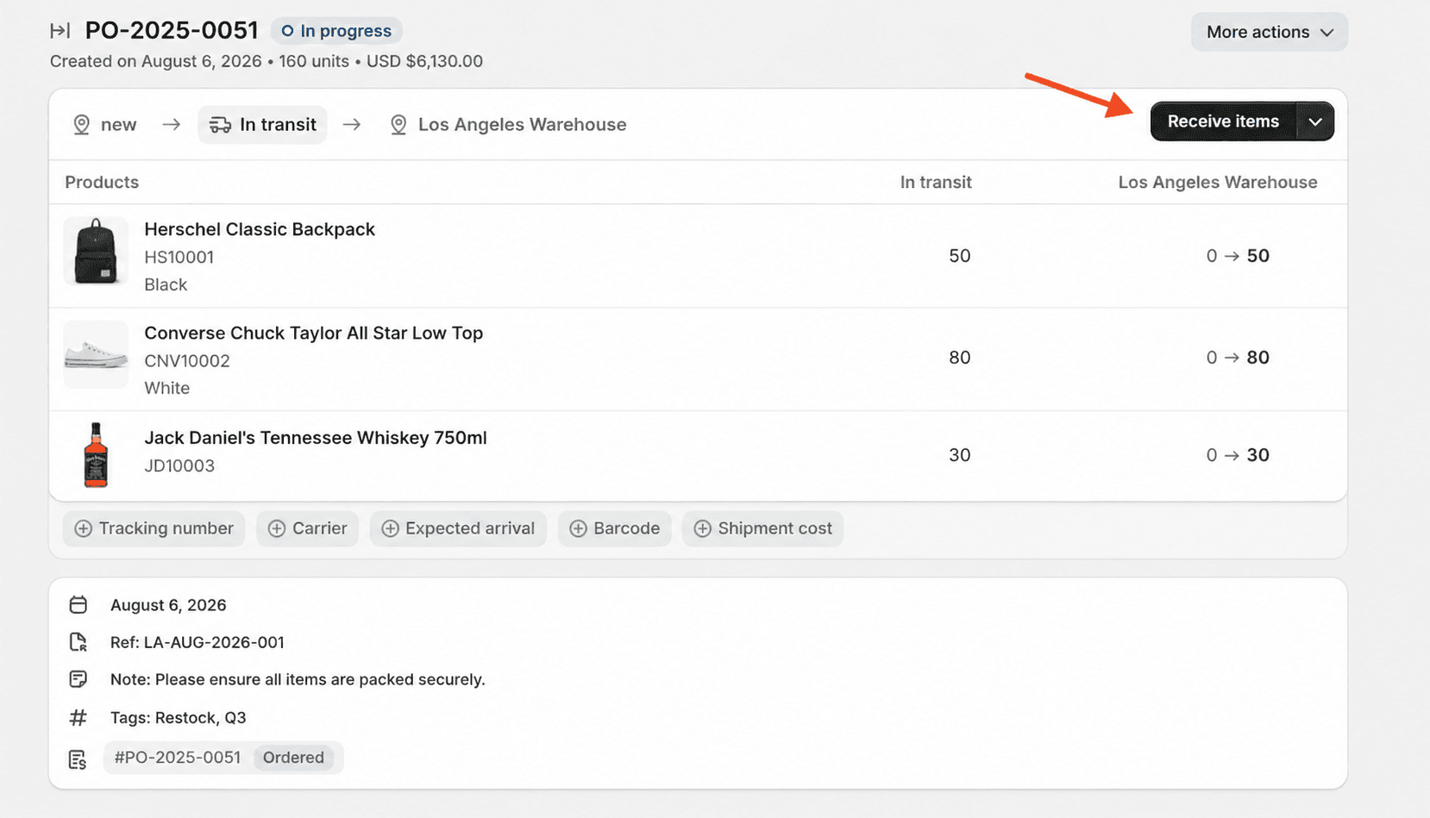Open Converse Chuck Taylor All Star Low Top
Screen dimensions: 1430x818
tap(313, 333)
